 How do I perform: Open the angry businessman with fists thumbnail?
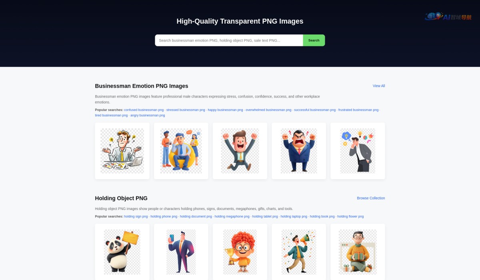tap(299, 151)
